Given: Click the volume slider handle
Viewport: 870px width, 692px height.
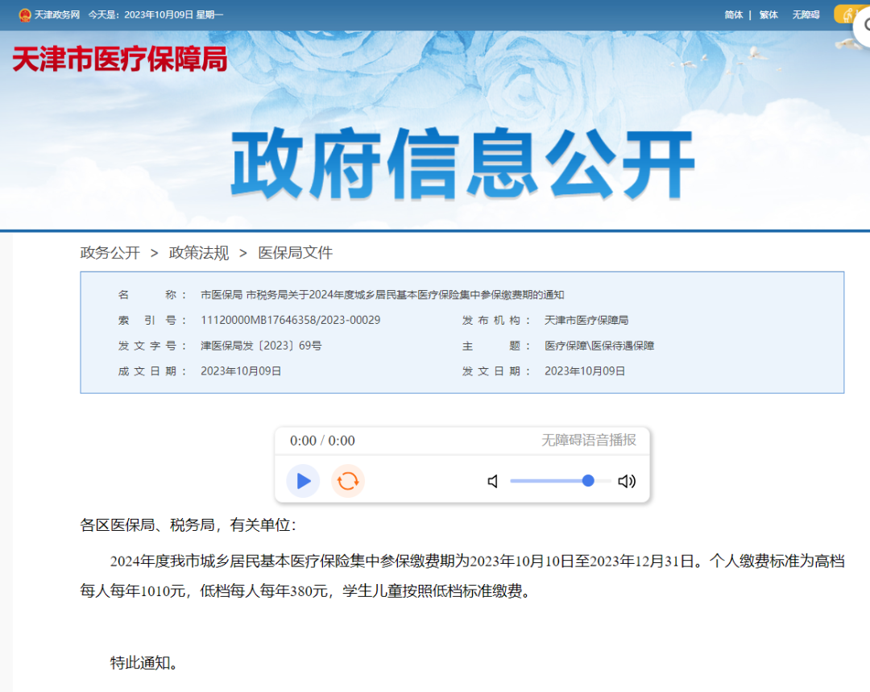Looking at the screenshot, I should coord(588,481).
